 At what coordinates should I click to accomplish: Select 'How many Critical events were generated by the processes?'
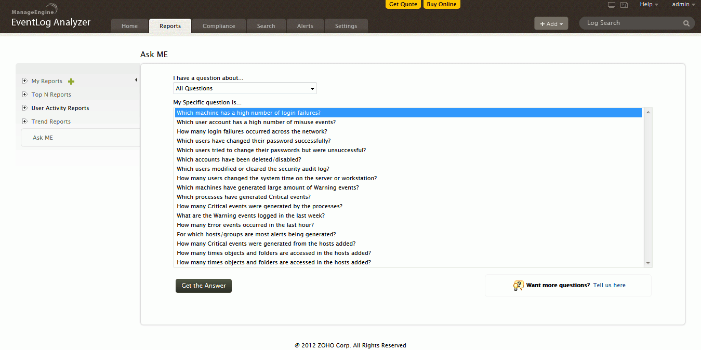[x=408, y=206]
